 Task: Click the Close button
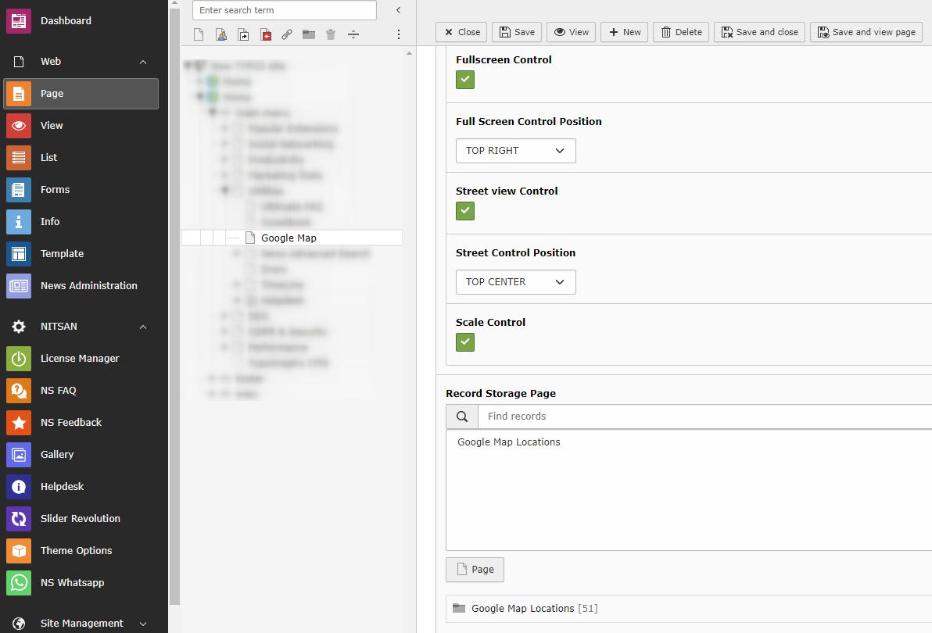click(461, 32)
